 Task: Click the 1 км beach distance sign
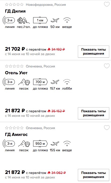40,20
